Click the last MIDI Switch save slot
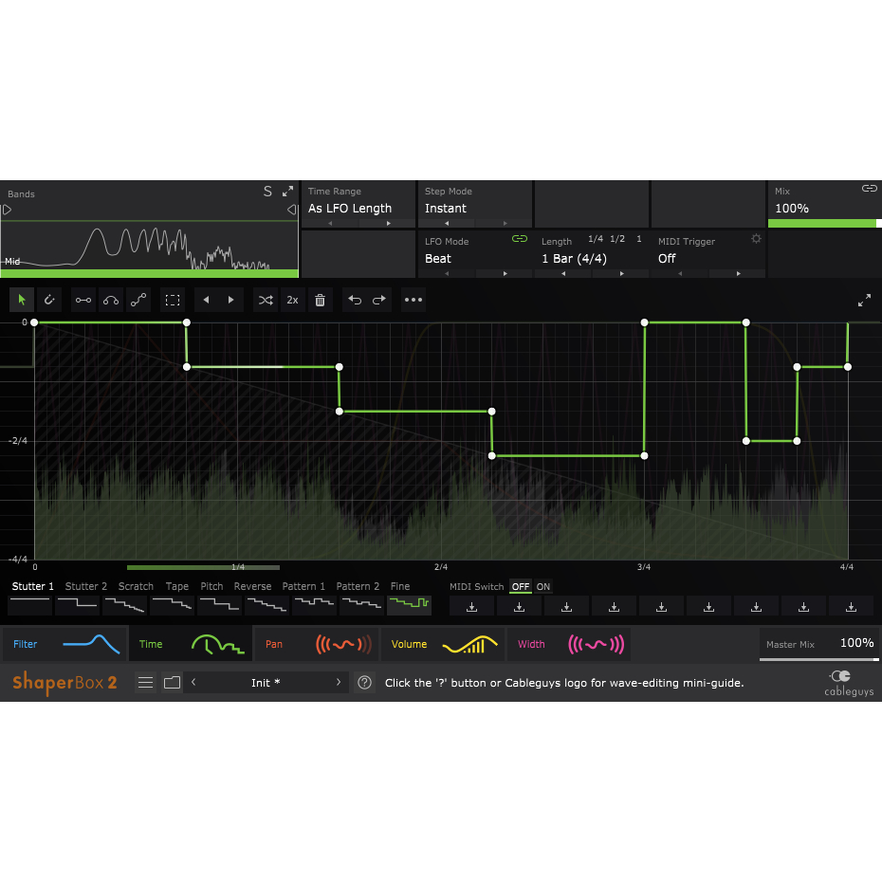The height and width of the screenshot is (882, 882). 851,606
